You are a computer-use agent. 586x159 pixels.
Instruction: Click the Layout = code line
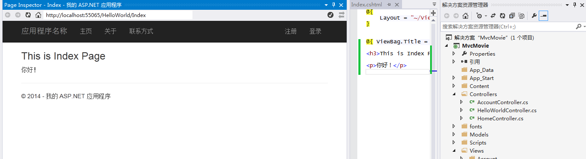coord(405,18)
